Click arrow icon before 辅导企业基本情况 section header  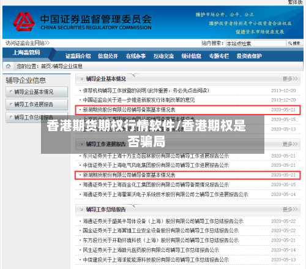tap(81, 78)
